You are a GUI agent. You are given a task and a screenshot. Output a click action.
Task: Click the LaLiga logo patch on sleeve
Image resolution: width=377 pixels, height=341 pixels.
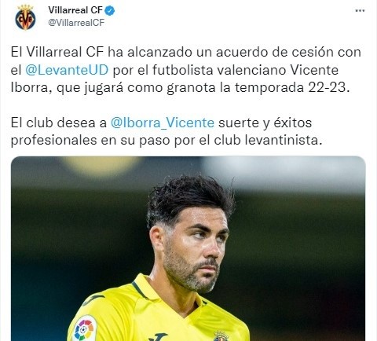[x=85, y=328]
